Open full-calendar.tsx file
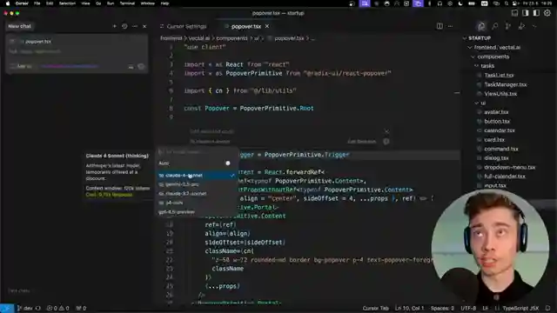Screen dimensions: 557x313 [505, 176]
